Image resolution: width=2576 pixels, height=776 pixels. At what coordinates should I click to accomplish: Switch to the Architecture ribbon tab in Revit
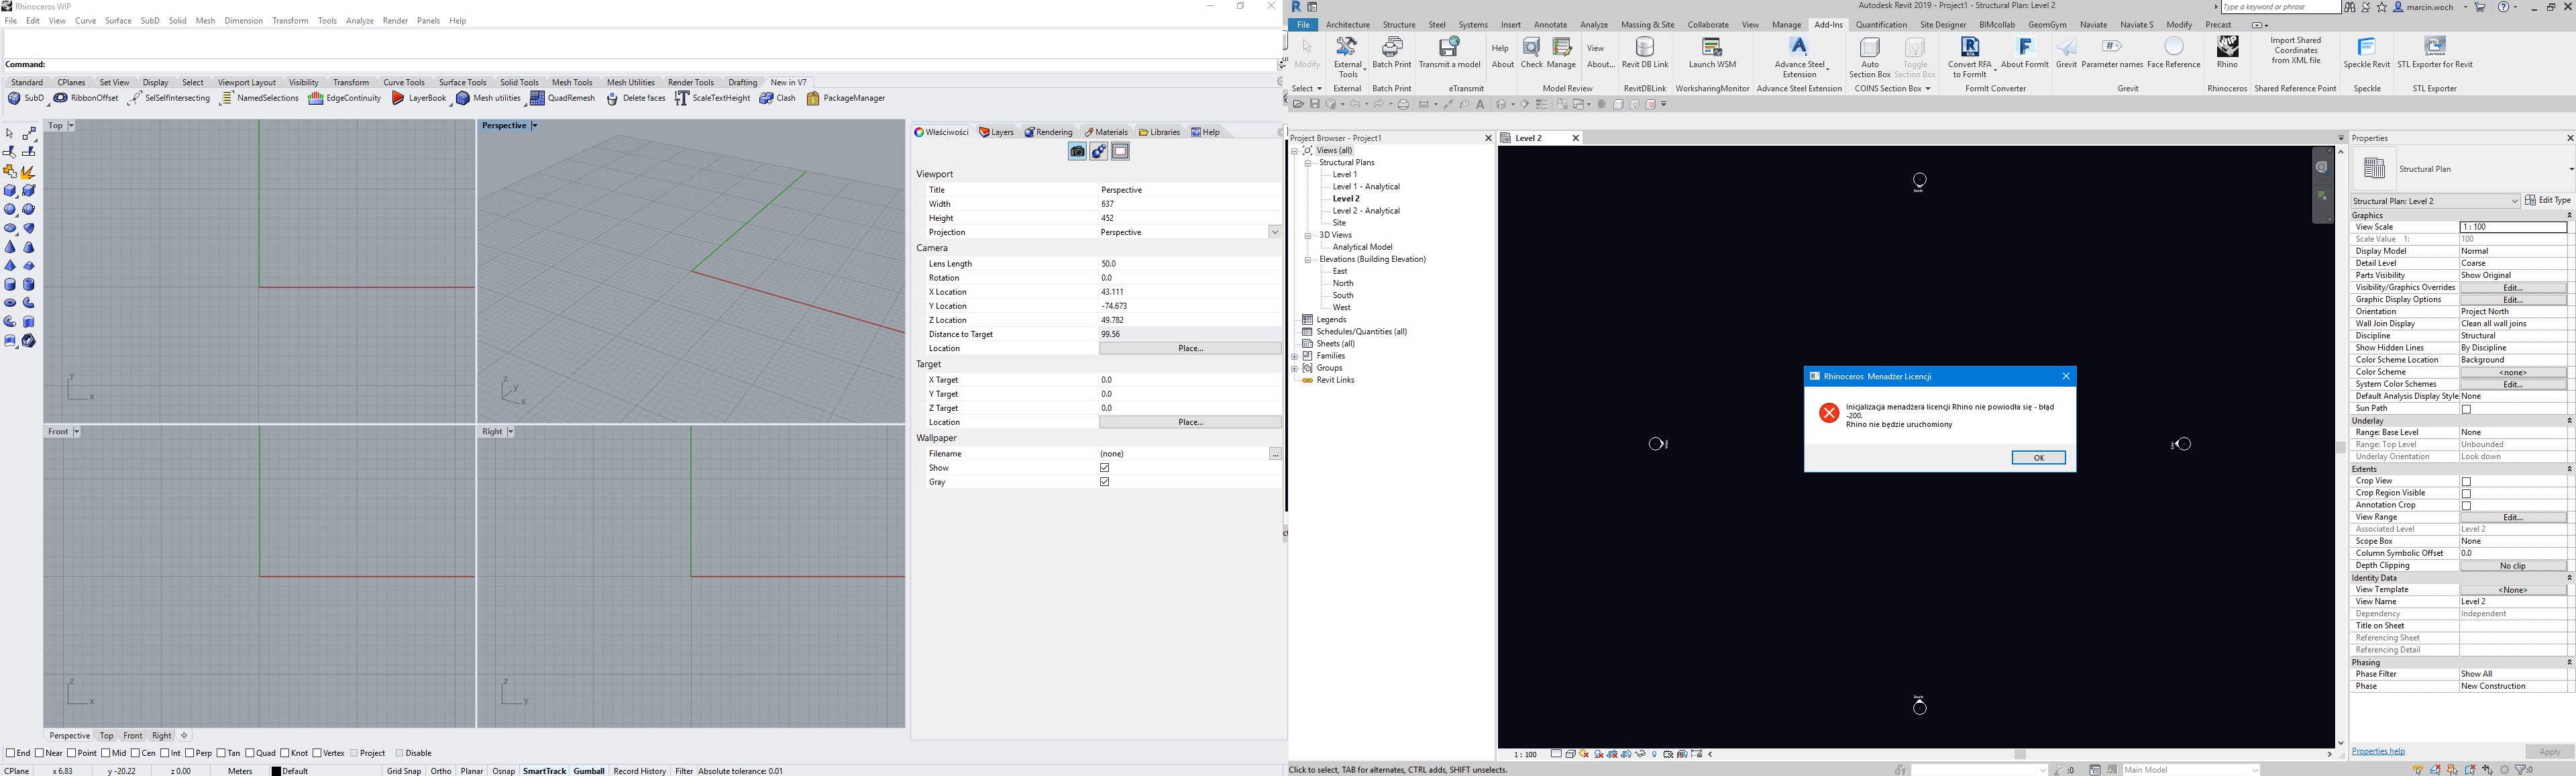[1348, 25]
